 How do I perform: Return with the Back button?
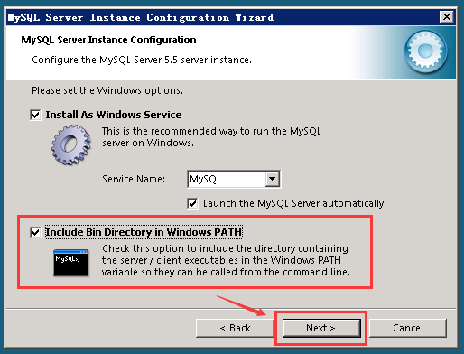click(235, 328)
